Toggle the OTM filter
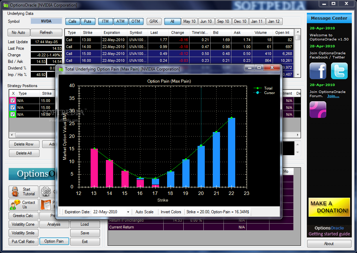This screenshot has height=253, width=357. point(136,21)
